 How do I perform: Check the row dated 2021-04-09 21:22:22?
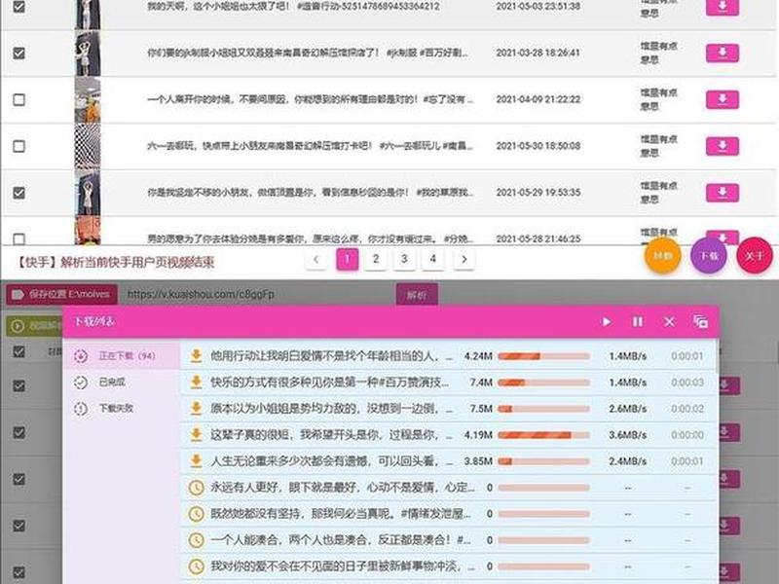pyautogui.click(x=19, y=99)
